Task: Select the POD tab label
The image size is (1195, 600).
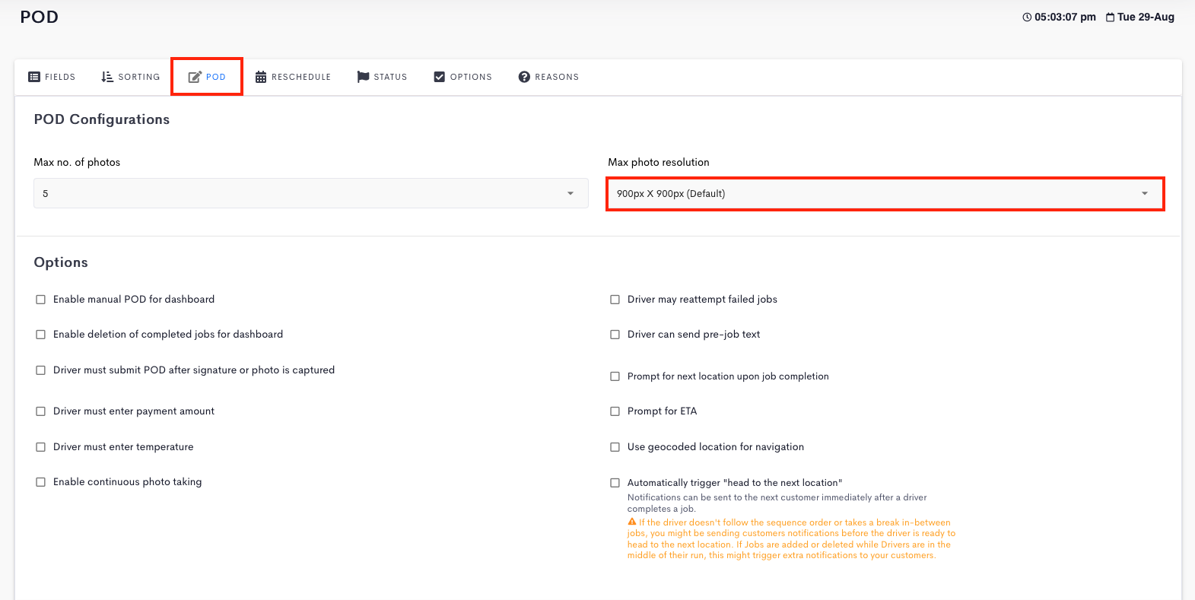Action: coord(216,77)
